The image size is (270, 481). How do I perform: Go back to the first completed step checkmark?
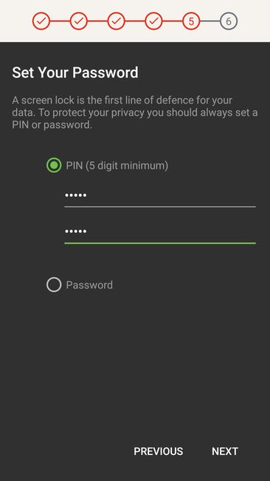point(41,21)
